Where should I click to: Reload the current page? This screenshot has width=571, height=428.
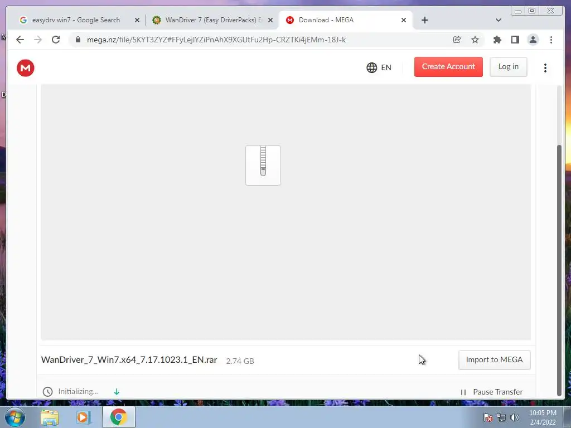coord(56,40)
